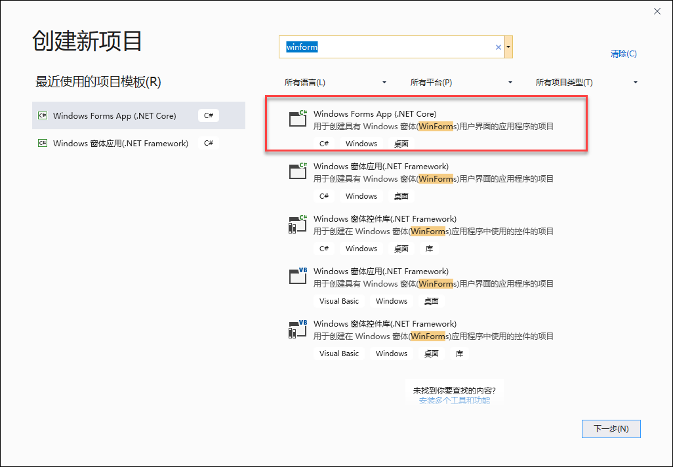Select the C# Windows 窗体控件库 template icon
The image size is (673, 467).
(298, 224)
